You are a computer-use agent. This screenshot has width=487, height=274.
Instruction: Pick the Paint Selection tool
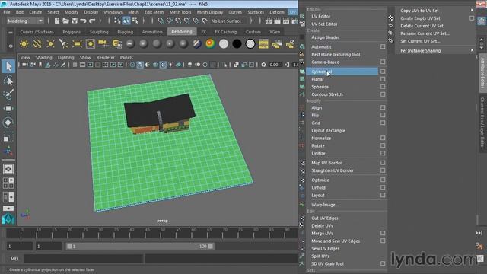[x=8, y=94]
